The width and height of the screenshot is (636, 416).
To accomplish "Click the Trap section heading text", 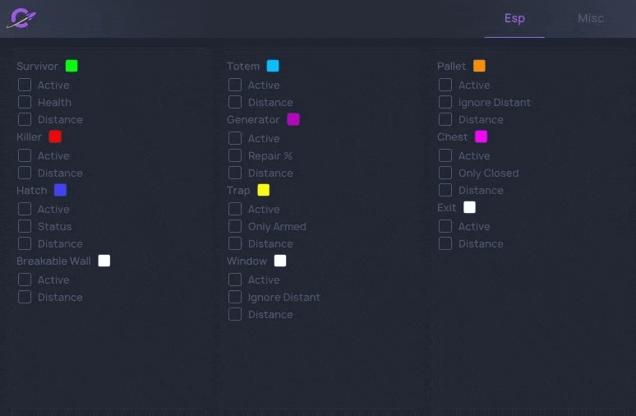I will [x=238, y=191].
